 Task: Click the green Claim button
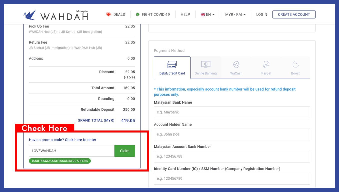[x=125, y=151]
